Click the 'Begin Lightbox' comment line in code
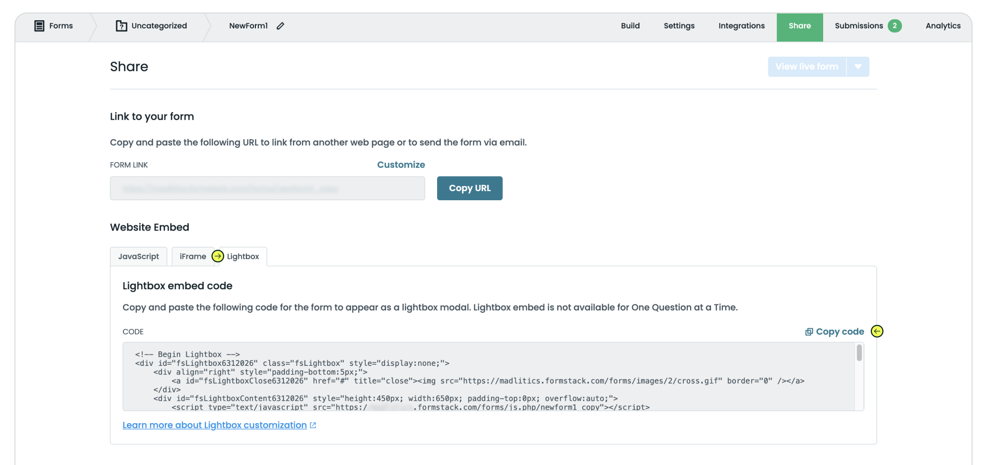This screenshot has height=465, width=987. pyautogui.click(x=187, y=354)
